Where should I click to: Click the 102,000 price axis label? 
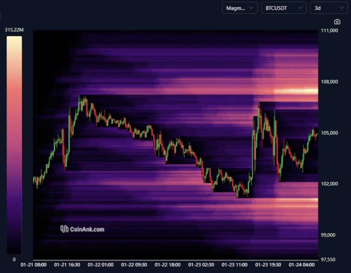tap(329, 184)
